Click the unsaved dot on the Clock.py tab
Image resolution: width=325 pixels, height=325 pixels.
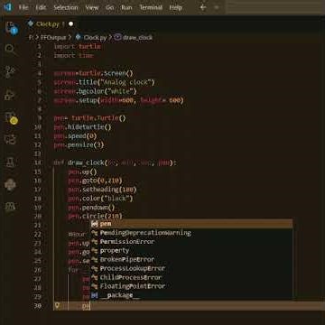click(70, 24)
